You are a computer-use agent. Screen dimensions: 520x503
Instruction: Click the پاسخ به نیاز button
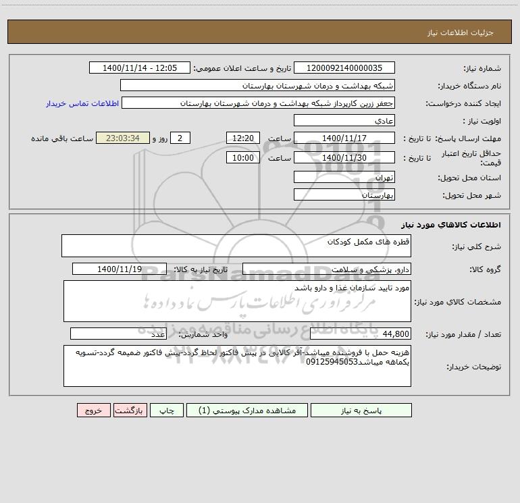pos(361,410)
